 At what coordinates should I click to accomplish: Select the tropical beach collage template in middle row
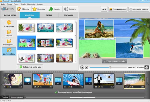[64, 43]
